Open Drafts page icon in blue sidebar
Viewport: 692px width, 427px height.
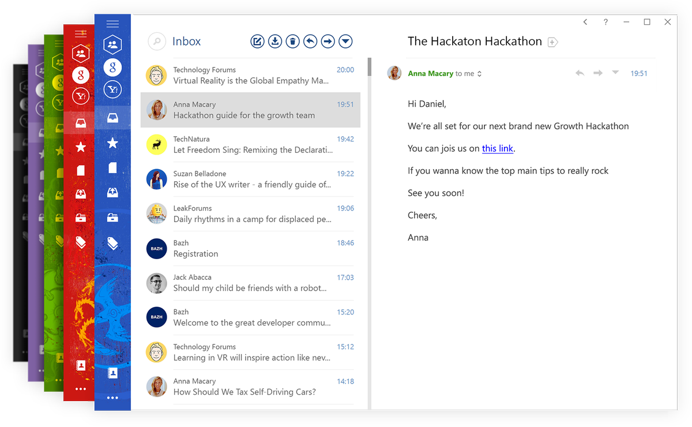tap(112, 167)
